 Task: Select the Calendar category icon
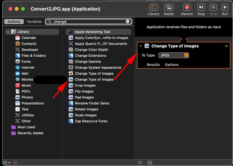[x=17, y=38]
